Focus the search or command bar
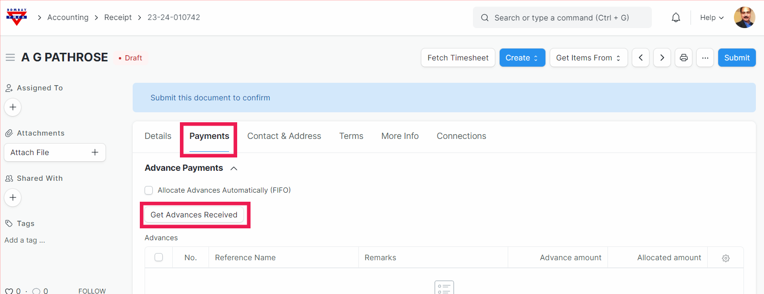Viewport: 764px width, 294px height. click(x=562, y=18)
